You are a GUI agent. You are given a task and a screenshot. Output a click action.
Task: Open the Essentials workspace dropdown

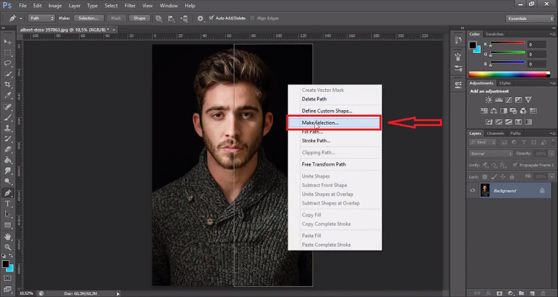(530, 19)
